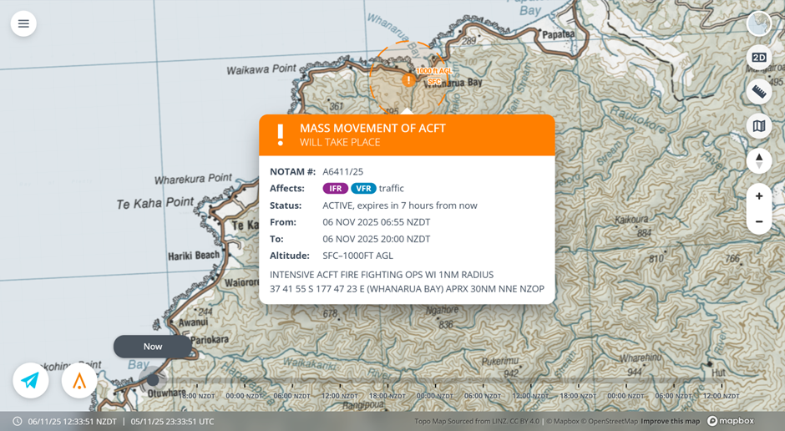Click the globe view icon
The width and height of the screenshot is (785, 431).
point(759,23)
